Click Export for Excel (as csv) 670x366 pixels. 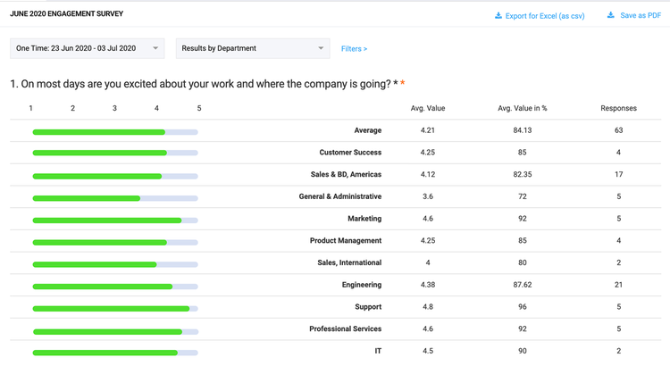point(544,16)
